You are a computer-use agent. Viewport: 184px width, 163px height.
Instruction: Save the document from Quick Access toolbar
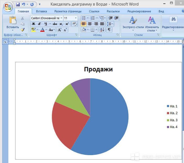point(18,4)
